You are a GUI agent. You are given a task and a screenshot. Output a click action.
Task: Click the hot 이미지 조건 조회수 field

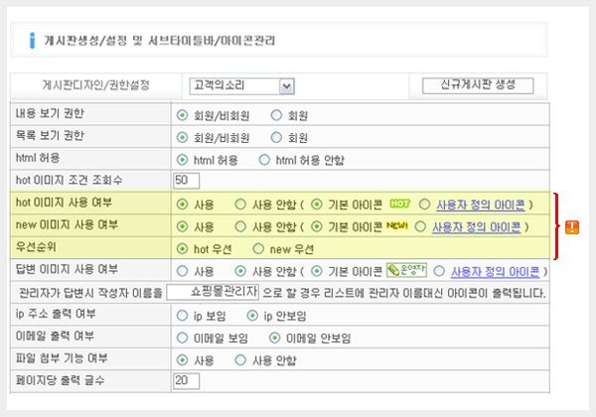point(186,181)
